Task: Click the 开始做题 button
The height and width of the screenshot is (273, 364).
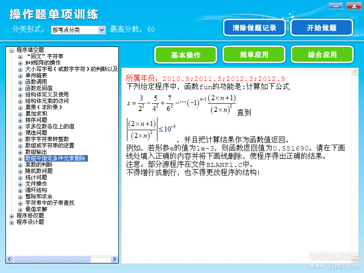Action: [322, 28]
